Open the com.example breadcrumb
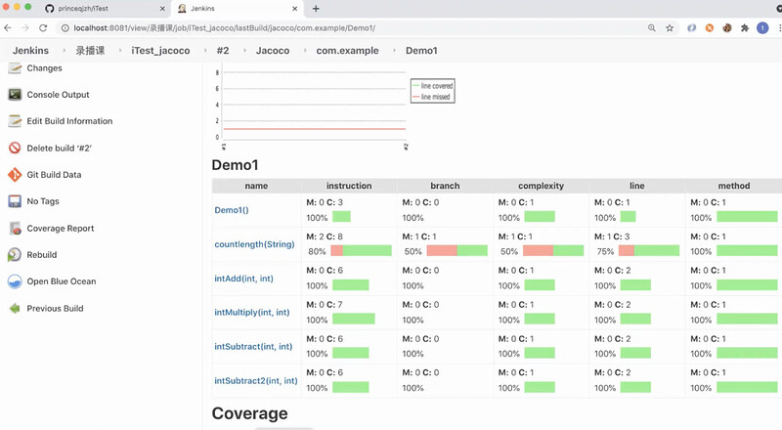782x430 pixels. pyautogui.click(x=347, y=51)
